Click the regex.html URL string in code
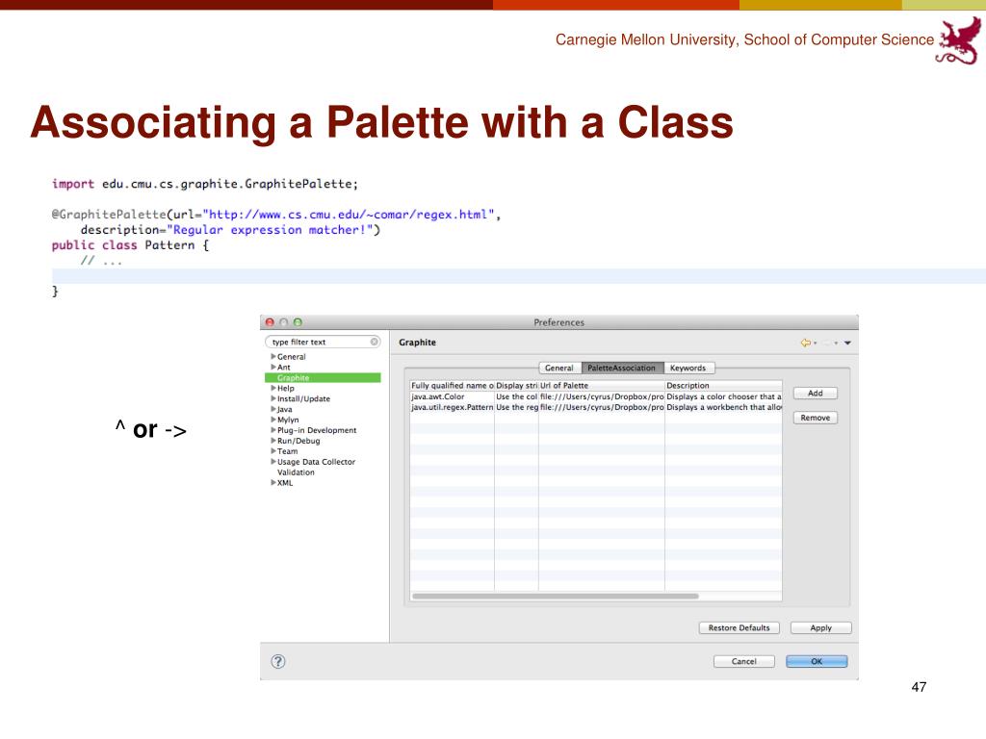The width and height of the screenshot is (986, 739). [x=349, y=215]
